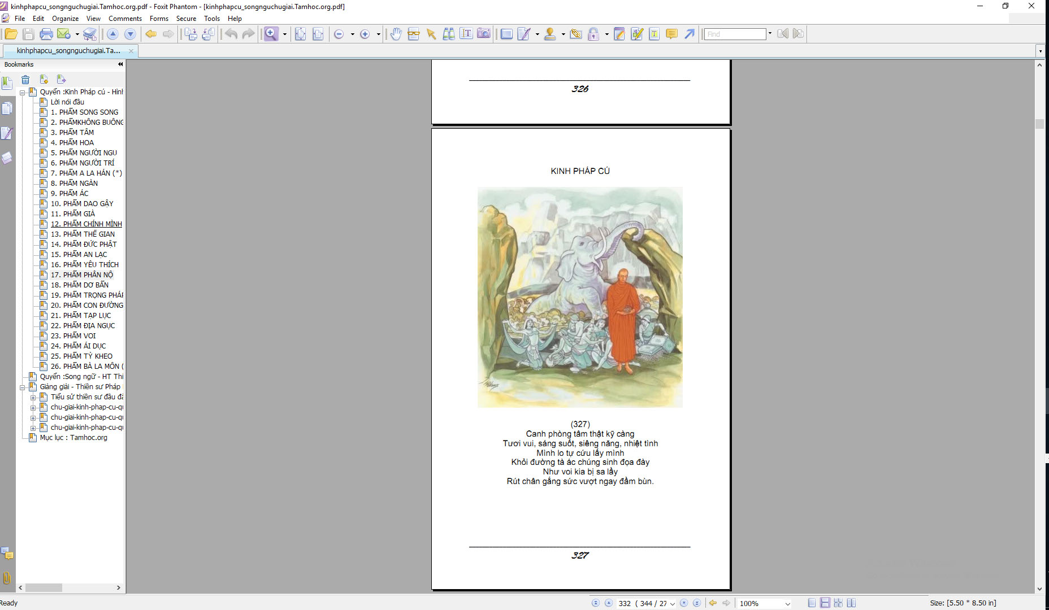Click the elephant and monk illustration
1049x610 pixels.
580,298
